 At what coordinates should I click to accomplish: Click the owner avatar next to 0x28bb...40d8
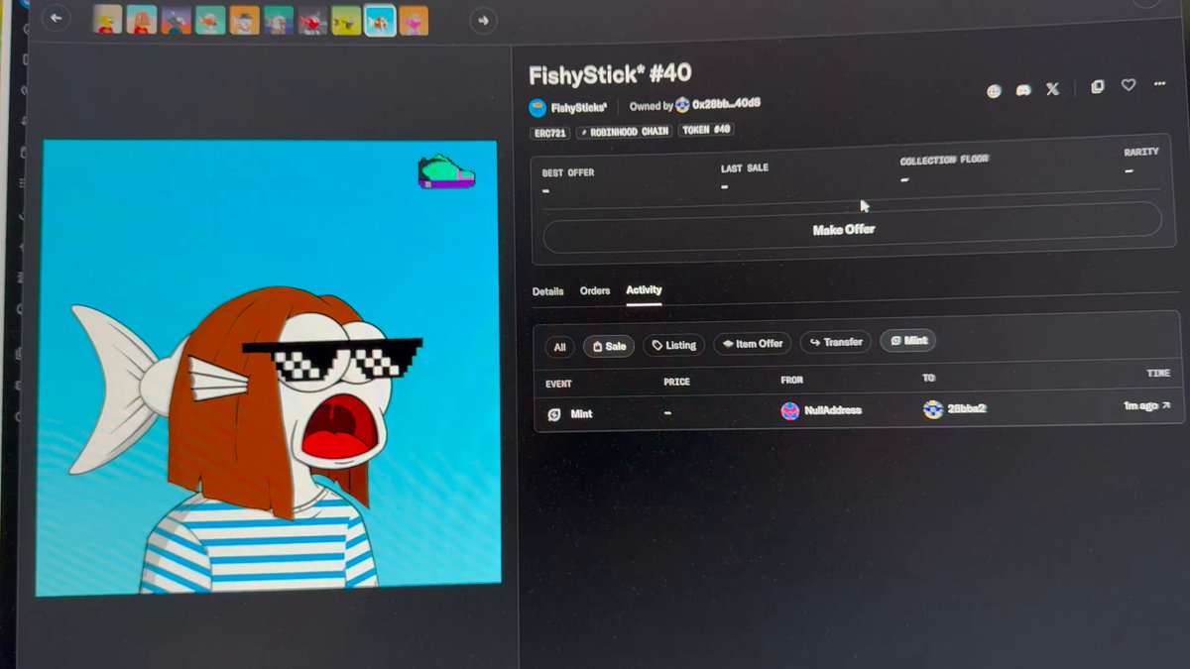[x=682, y=105]
